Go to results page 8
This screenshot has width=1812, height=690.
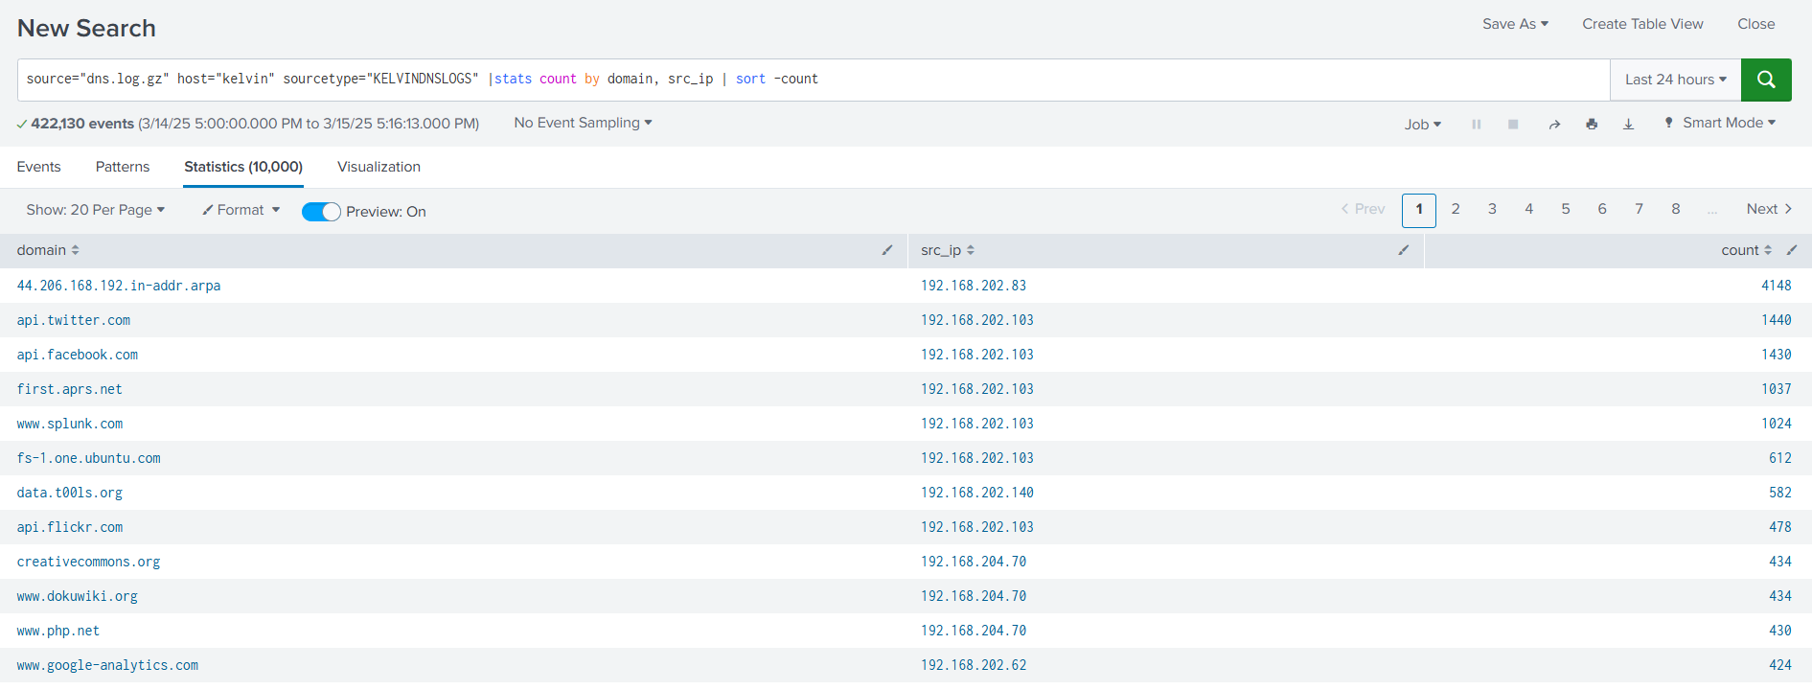pyautogui.click(x=1676, y=209)
